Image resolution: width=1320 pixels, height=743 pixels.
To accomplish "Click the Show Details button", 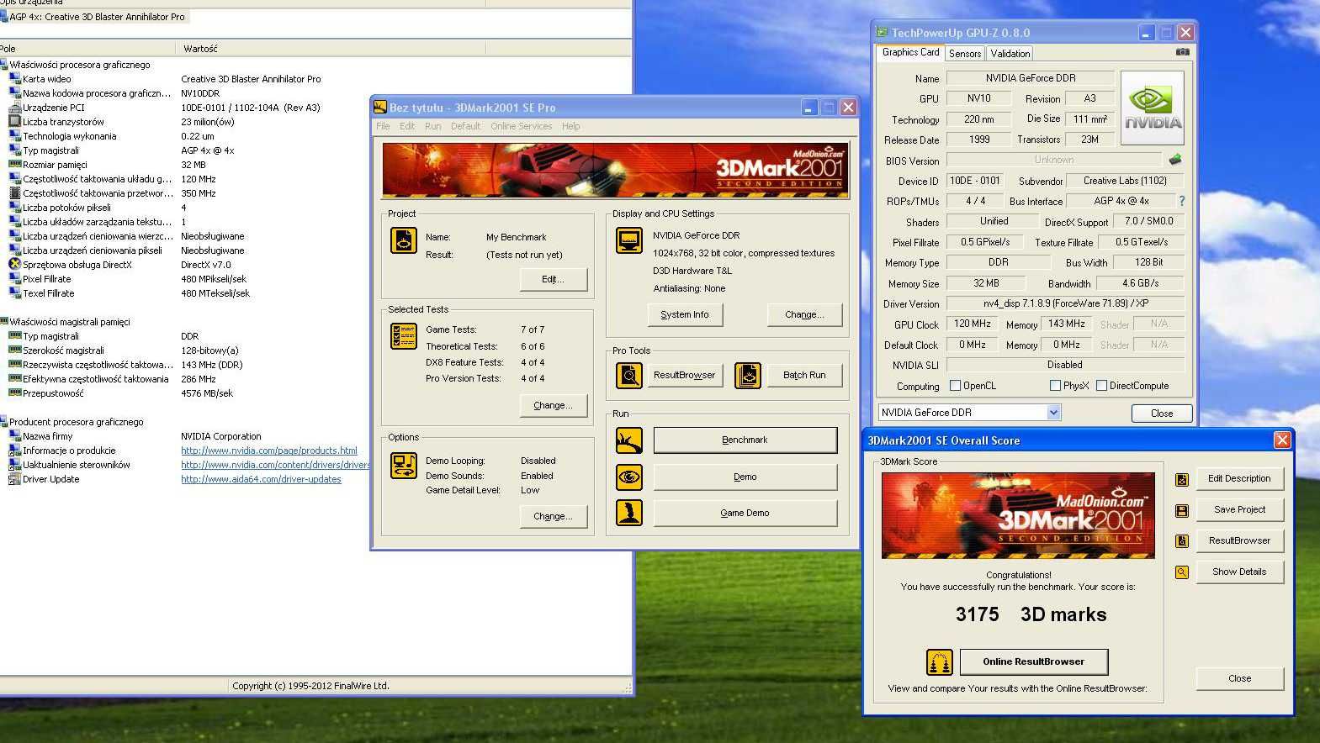I will click(x=1239, y=572).
